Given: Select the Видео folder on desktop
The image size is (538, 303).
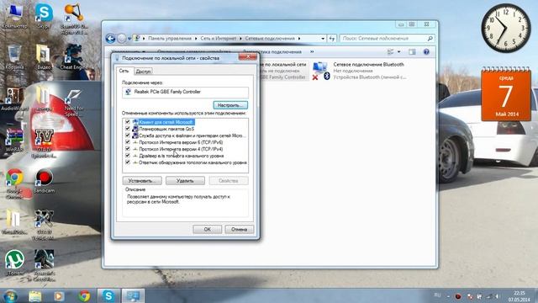Looking at the screenshot, I should pyautogui.click(x=44, y=56).
